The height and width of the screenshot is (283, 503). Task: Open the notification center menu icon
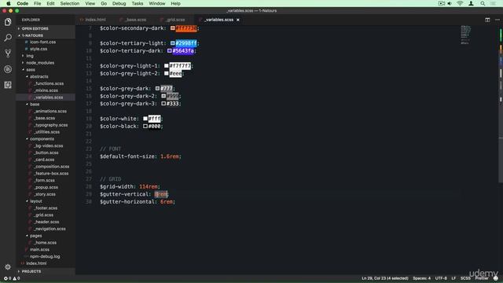(x=493, y=3)
